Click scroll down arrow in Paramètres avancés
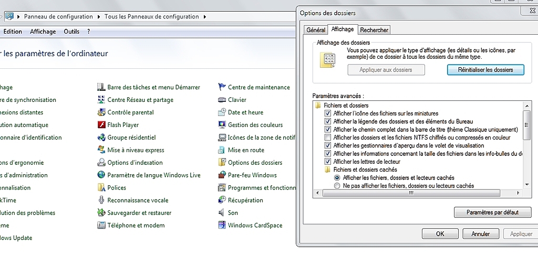This screenshot has width=538, height=254. pyautogui.click(x=527, y=184)
